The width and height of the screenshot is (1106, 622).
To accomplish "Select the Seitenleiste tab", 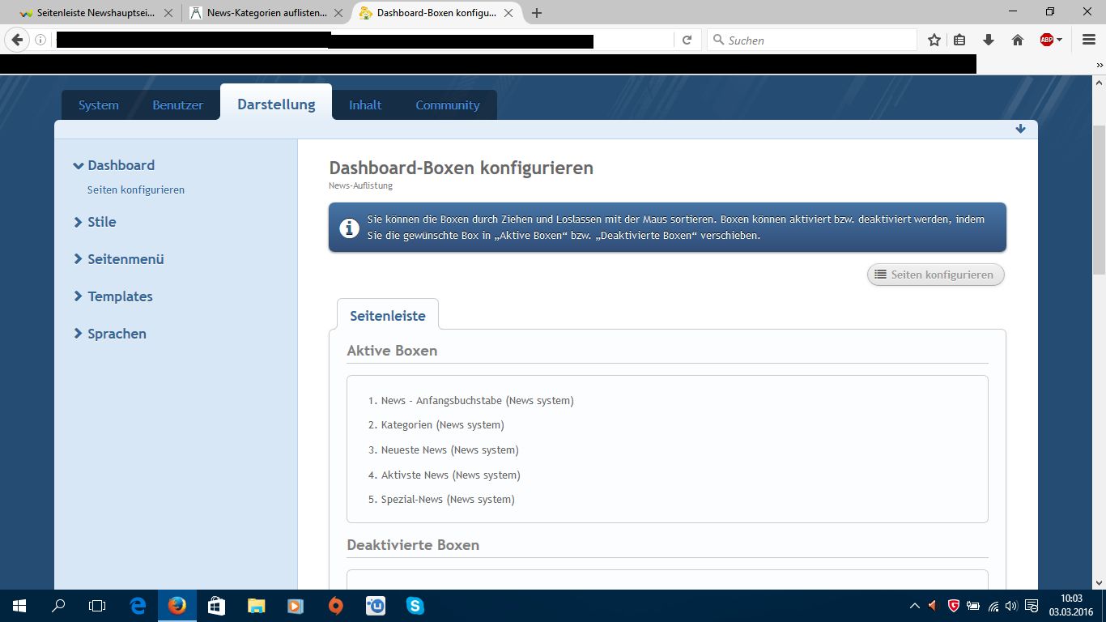I will click(x=387, y=316).
